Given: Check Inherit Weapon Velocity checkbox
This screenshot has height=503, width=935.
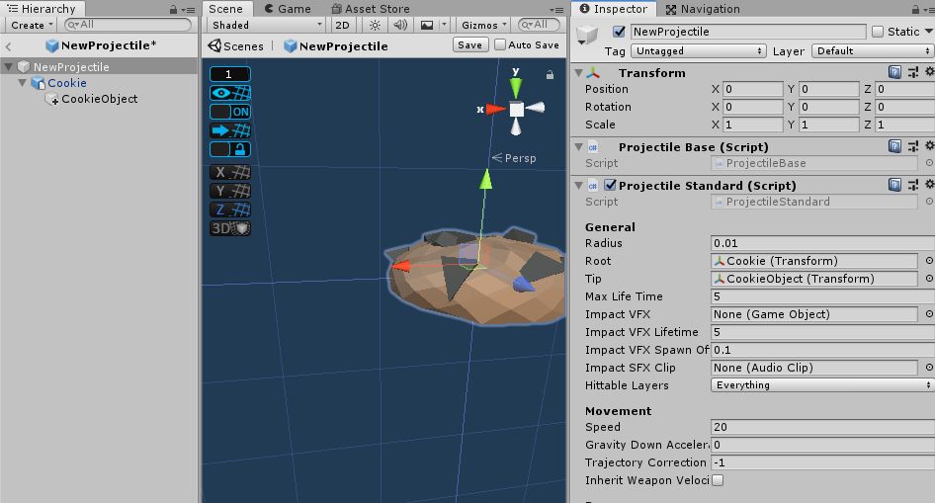Looking at the screenshot, I should [x=718, y=480].
